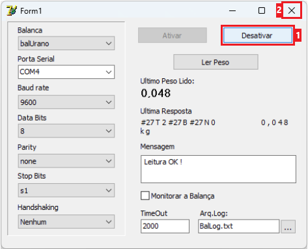The image size is (308, 249).
Task: Minimize the Form1 window
Action: 232,10
